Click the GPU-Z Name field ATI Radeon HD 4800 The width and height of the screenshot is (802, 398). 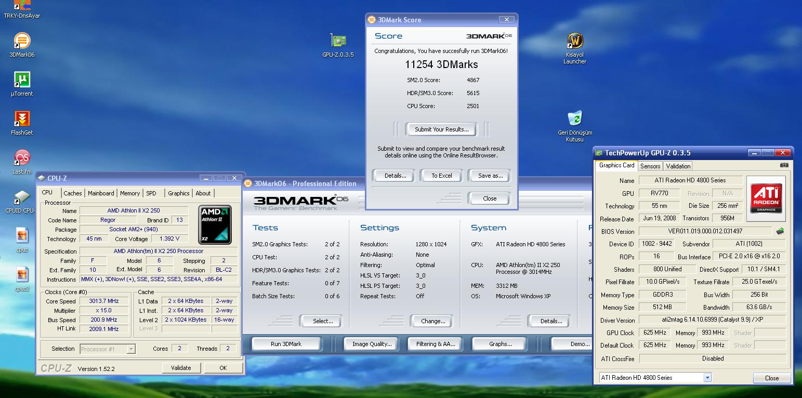point(690,180)
